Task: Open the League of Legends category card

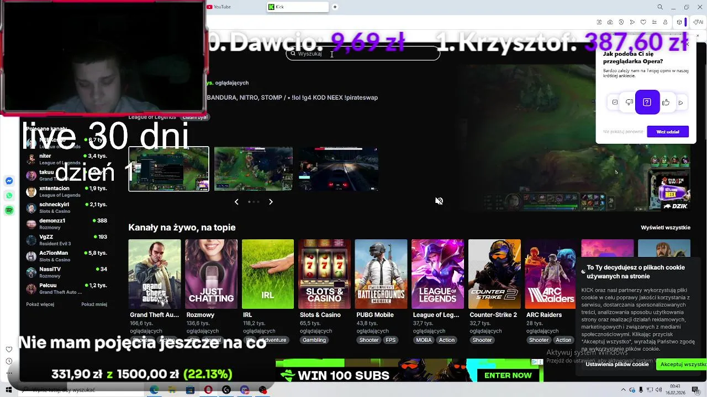Action: (x=437, y=274)
